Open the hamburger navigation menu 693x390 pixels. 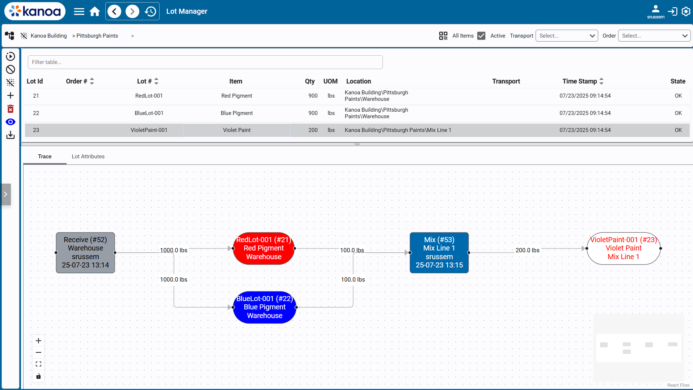(x=79, y=12)
